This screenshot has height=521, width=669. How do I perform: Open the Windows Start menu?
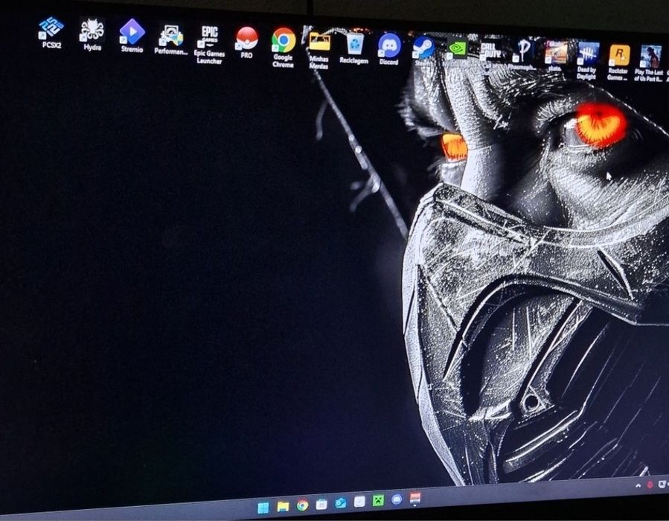[x=263, y=508]
